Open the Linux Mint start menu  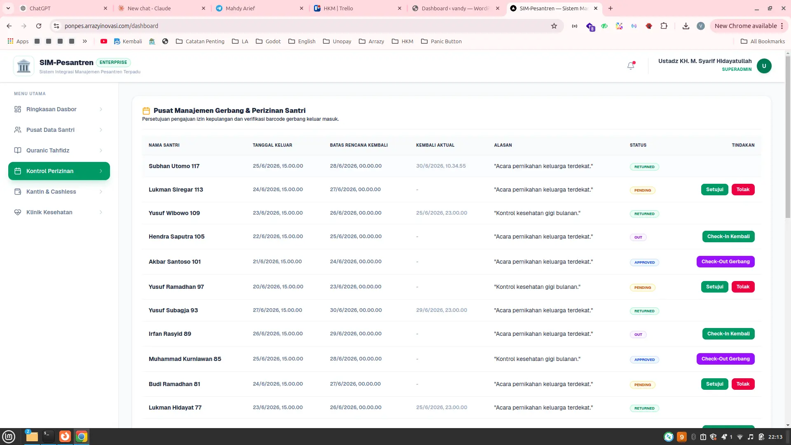[9, 437]
